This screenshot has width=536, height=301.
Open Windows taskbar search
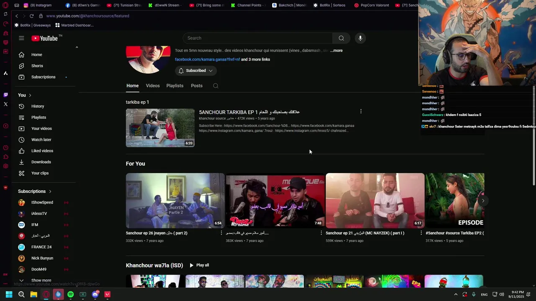point(21,294)
